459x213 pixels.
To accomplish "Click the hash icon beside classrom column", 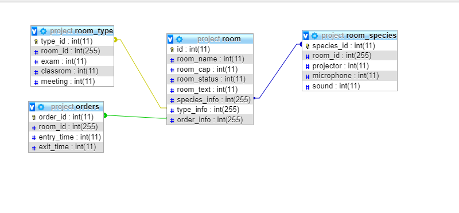I will pos(36,72).
